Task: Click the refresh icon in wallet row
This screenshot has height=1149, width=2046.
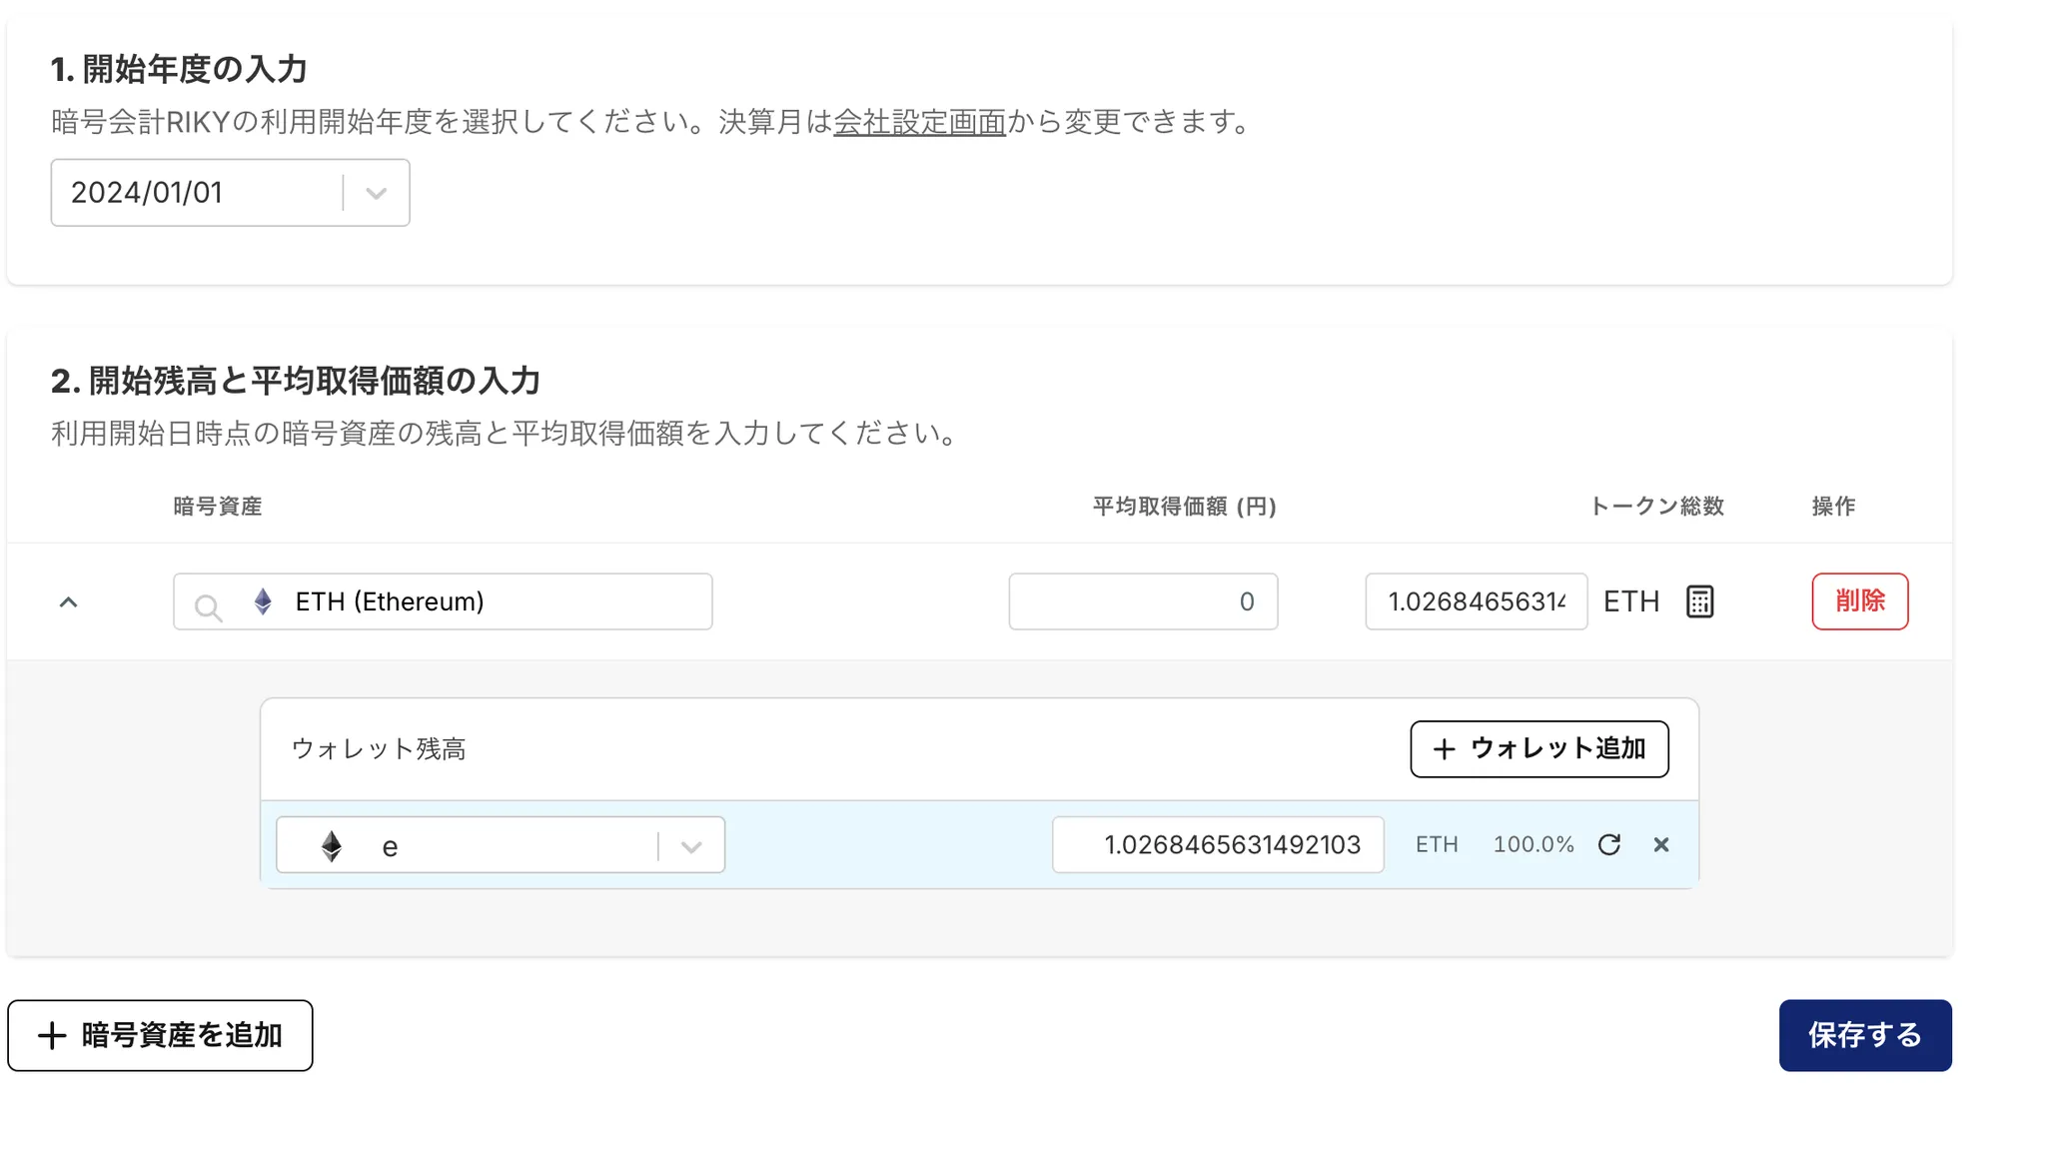Action: point(1608,845)
